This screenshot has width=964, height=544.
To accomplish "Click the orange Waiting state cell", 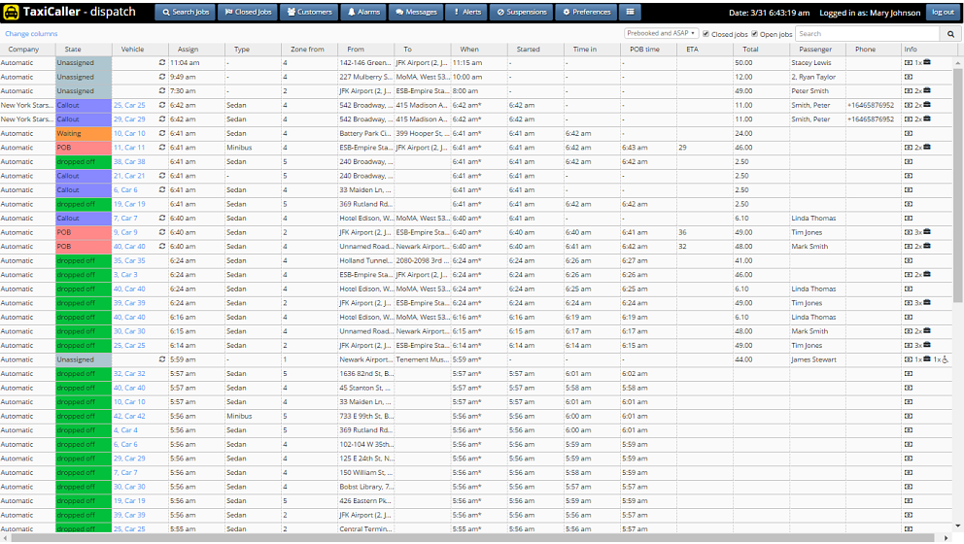I will [82, 133].
